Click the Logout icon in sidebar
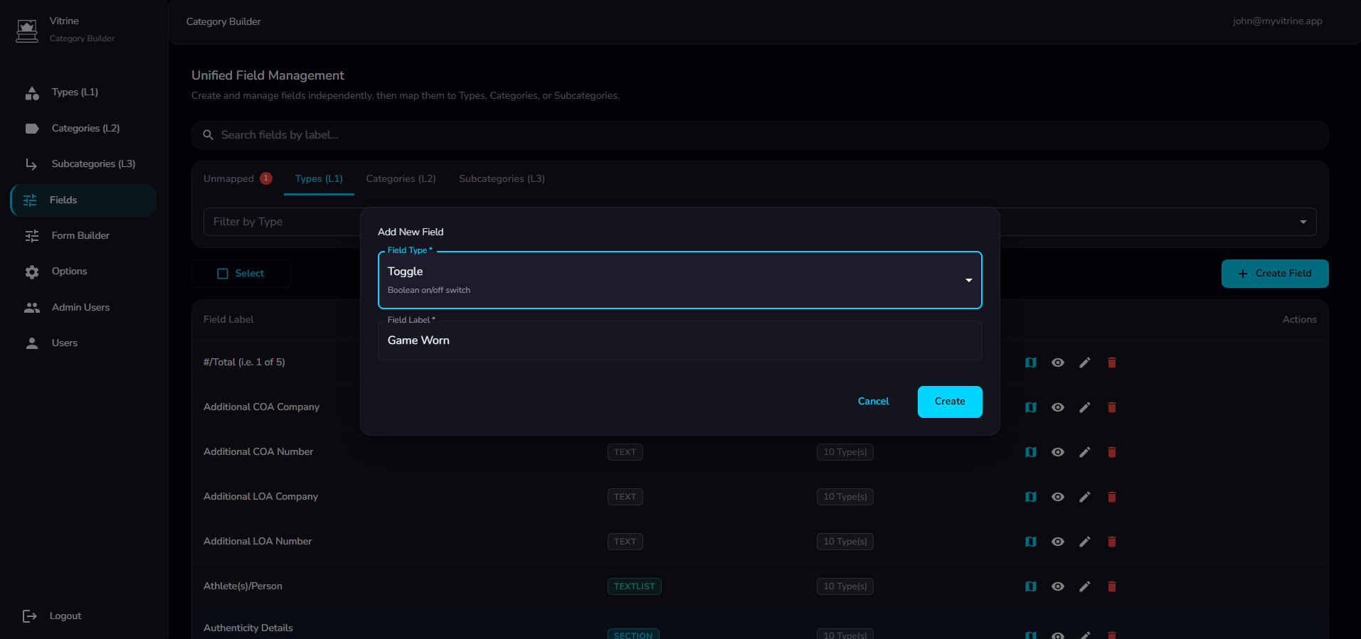1361x639 pixels. tap(30, 616)
